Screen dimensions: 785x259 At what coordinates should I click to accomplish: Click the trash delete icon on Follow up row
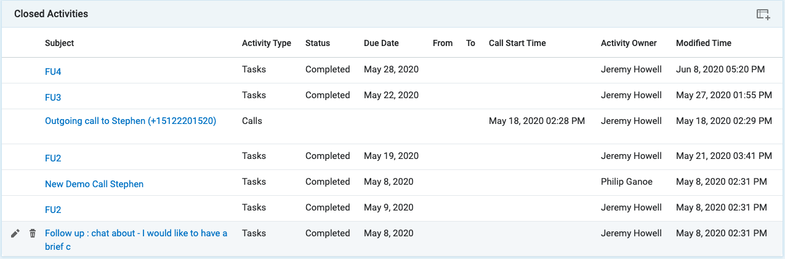33,233
